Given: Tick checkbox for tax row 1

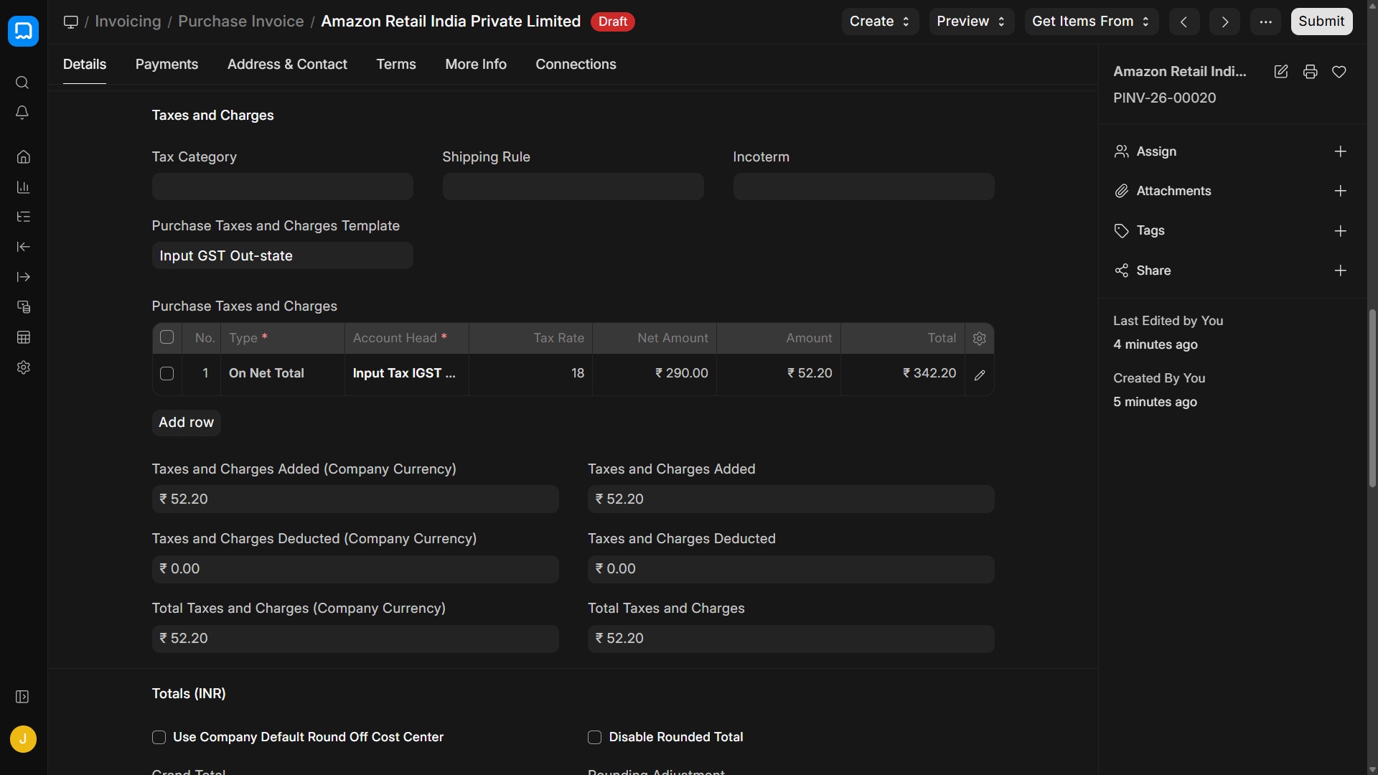Looking at the screenshot, I should coord(167,374).
